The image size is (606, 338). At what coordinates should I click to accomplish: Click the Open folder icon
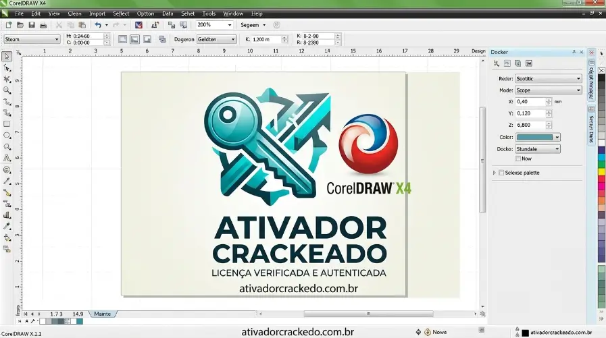[x=20, y=25]
